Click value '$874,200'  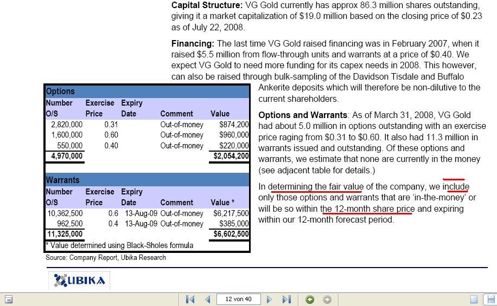[x=234, y=125]
